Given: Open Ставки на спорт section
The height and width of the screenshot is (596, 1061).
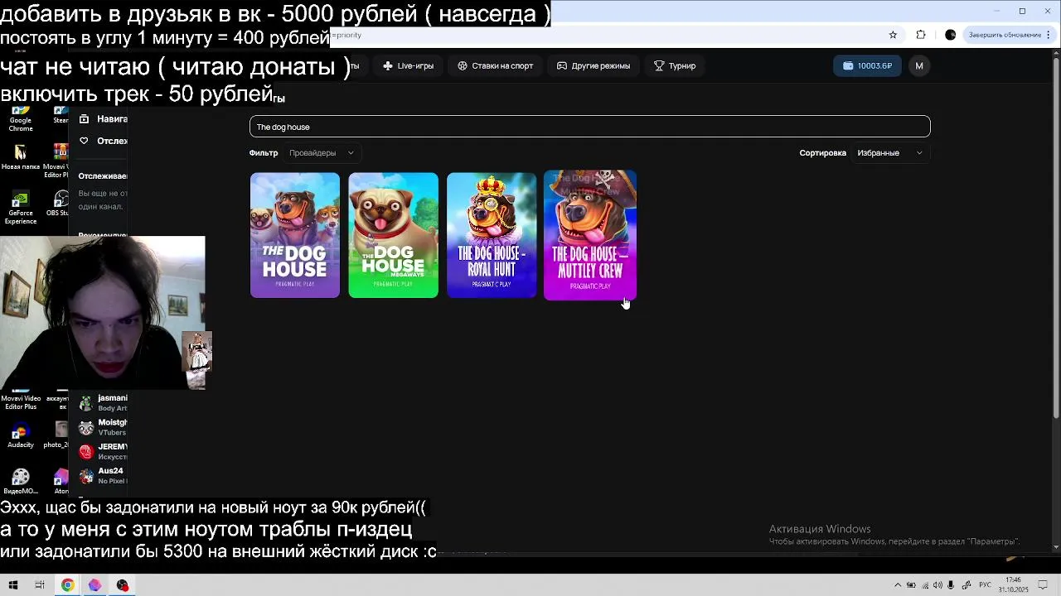Looking at the screenshot, I should click(x=496, y=65).
